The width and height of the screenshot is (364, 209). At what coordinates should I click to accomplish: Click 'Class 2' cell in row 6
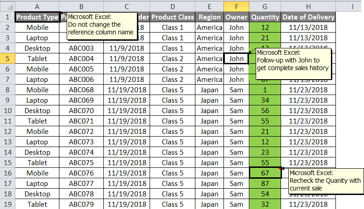coord(173,69)
